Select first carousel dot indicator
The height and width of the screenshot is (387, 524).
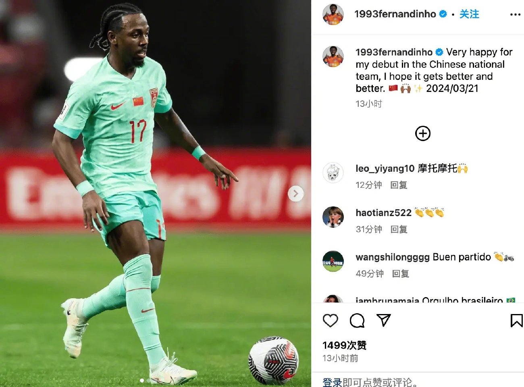coord(141,380)
